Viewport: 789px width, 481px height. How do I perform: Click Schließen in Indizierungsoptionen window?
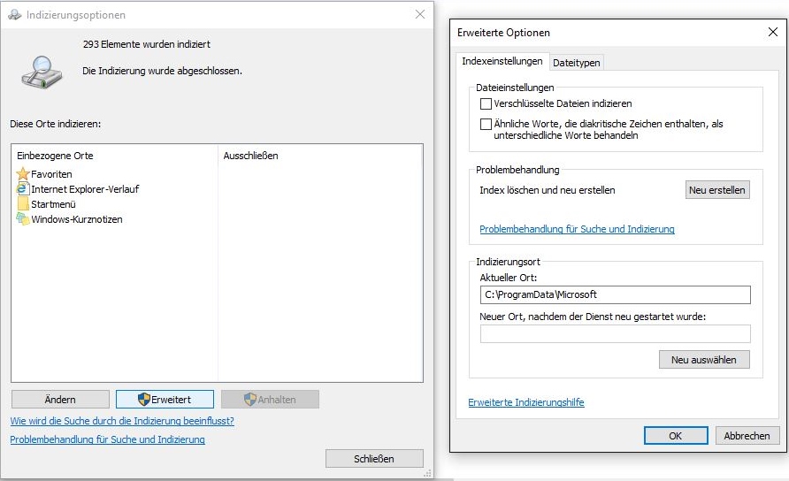coord(374,459)
